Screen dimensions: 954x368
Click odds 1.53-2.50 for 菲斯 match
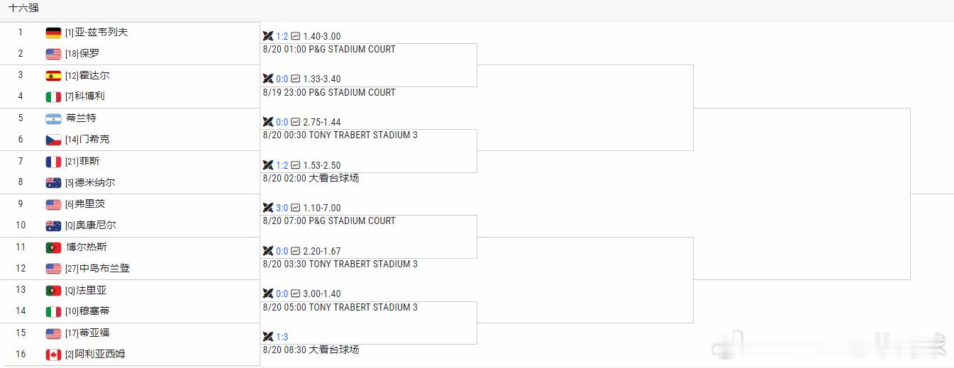point(322,165)
